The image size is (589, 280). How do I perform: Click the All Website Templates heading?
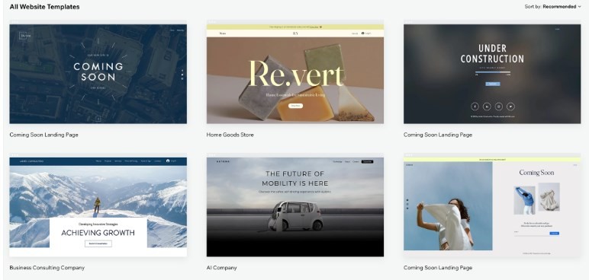44,7
